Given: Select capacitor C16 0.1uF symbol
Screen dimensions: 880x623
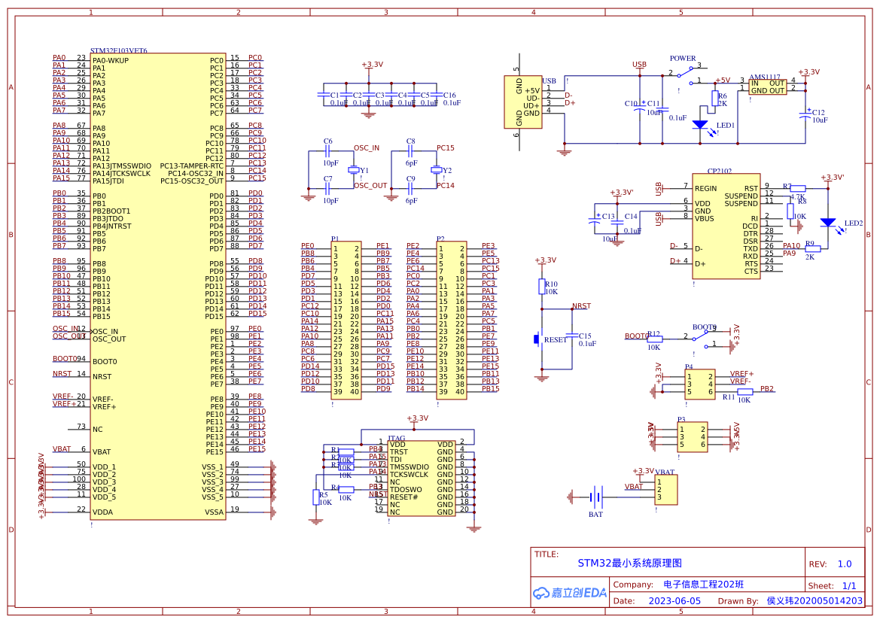Looking at the screenshot, I should tap(436, 95).
